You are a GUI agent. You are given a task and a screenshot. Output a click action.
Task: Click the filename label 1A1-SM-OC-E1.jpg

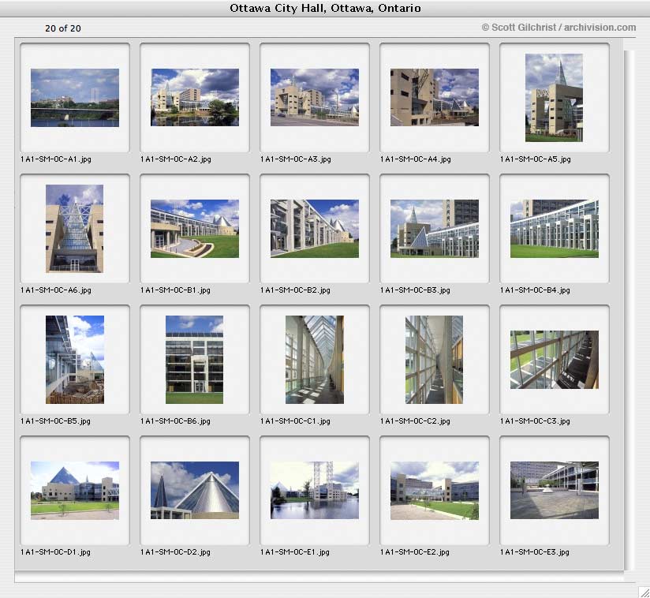coord(295,552)
